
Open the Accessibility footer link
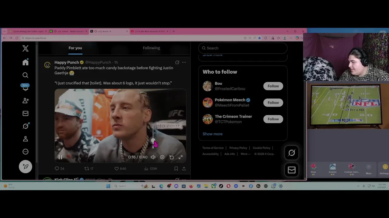[x=211, y=154]
